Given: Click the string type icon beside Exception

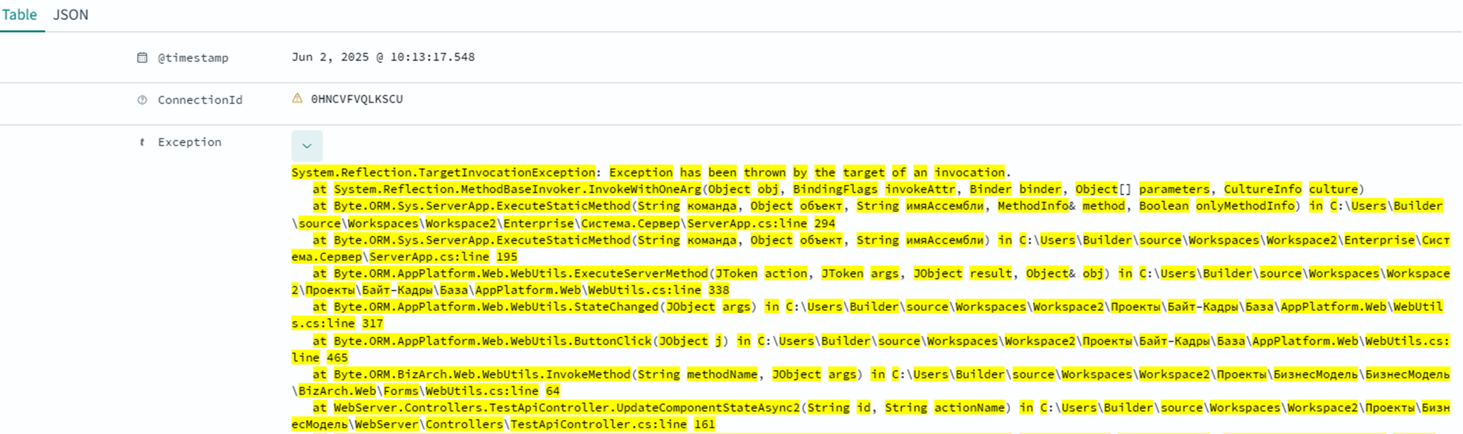Looking at the screenshot, I should (x=143, y=142).
